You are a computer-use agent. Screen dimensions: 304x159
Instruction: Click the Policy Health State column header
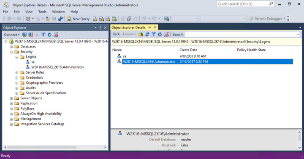click(x=264, y=50)
